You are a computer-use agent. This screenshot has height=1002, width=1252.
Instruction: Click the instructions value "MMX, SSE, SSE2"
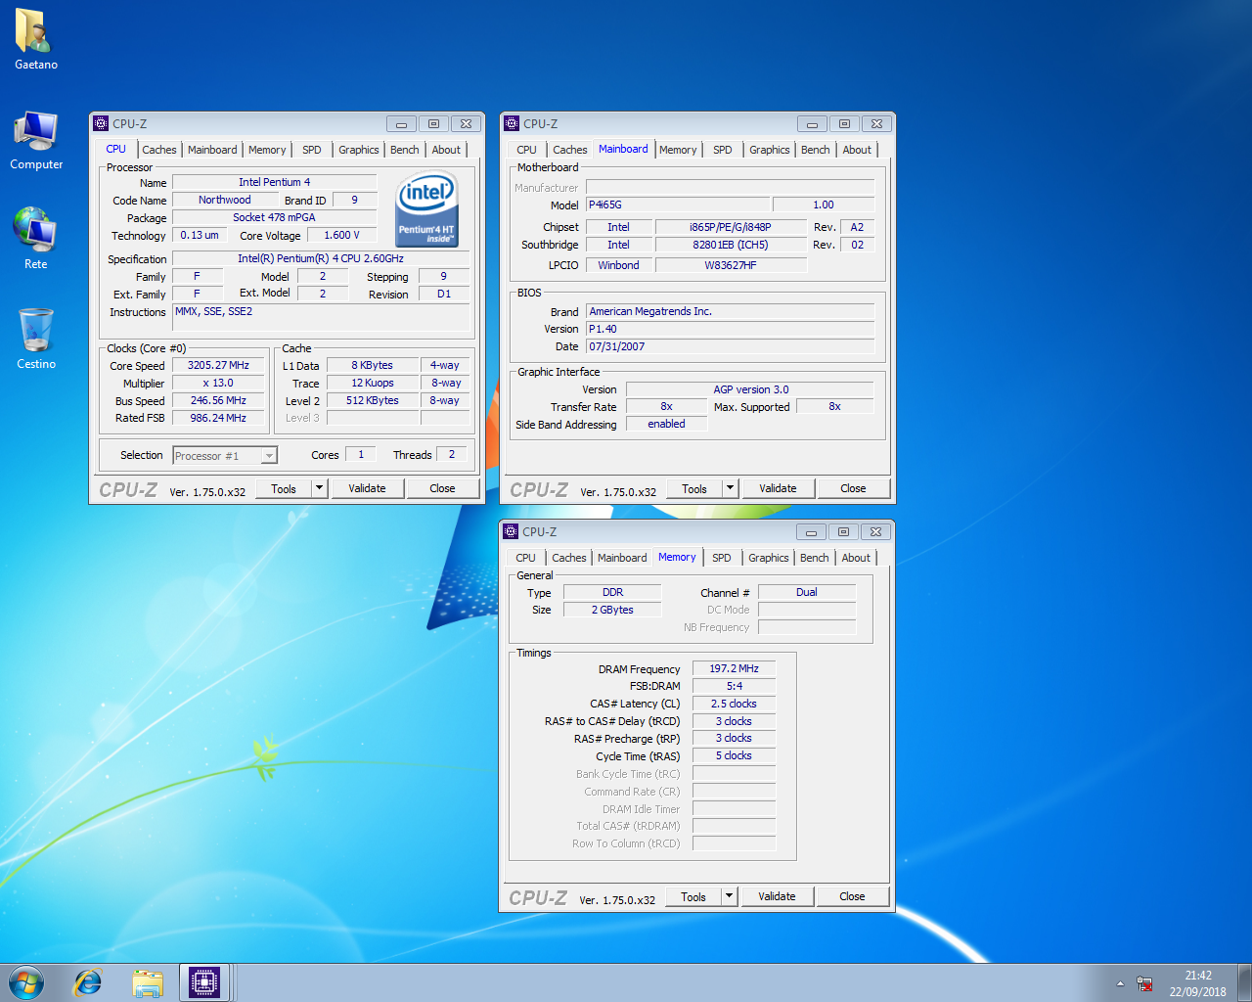[321, 318]
